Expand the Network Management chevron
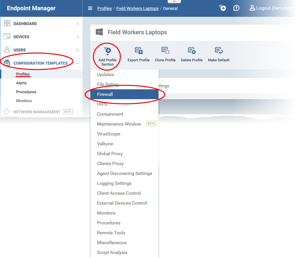 (77, 112)
